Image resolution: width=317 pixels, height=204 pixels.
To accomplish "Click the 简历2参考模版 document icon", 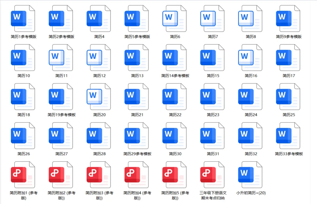I will click(61, 18).
